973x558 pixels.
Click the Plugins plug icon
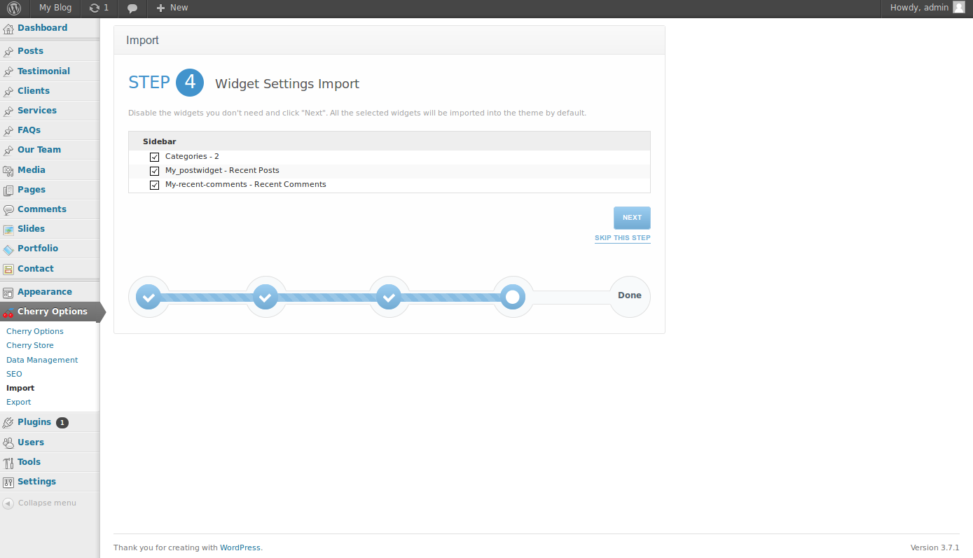(8, 422)
